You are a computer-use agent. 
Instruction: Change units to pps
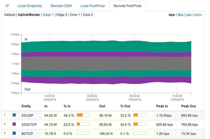[189, 15]
